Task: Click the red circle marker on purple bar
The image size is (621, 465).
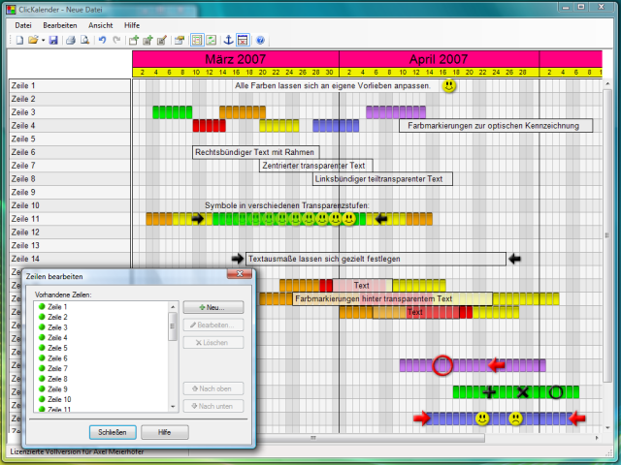Action: [442, 365]
